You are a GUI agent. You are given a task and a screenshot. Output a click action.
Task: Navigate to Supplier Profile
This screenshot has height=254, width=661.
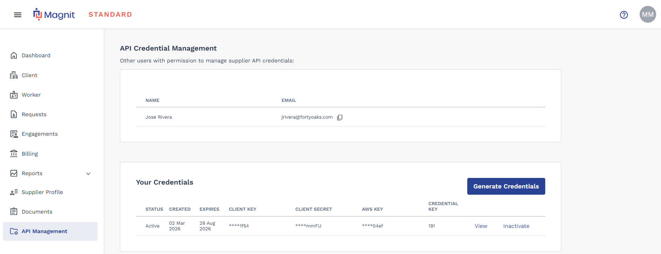tap(42, 192)
